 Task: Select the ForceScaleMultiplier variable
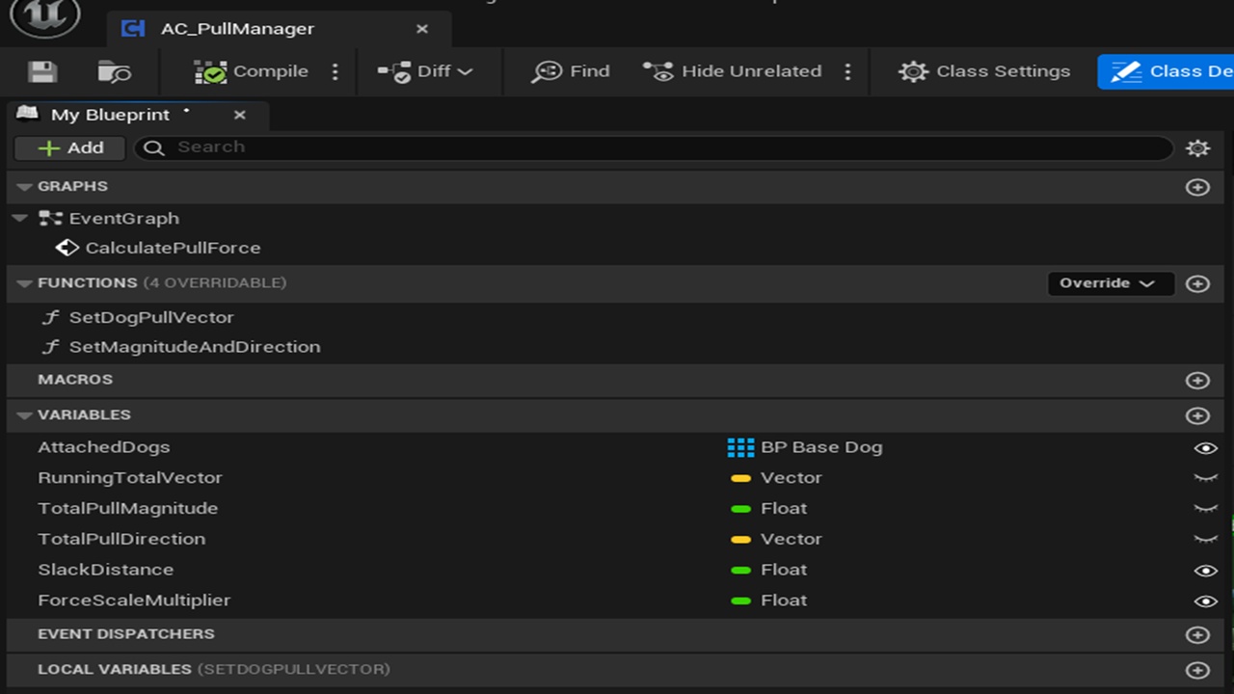pos(134,601)
